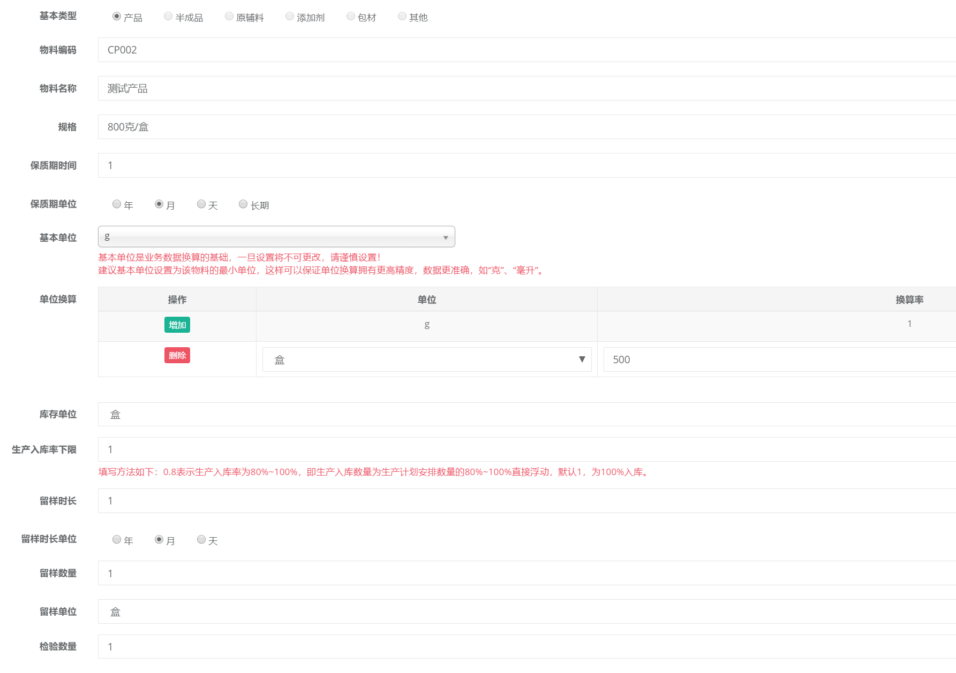Open the 盒 unit conversion dropdown
Viewport: 956px width, 673px height.
pos(427,360)
